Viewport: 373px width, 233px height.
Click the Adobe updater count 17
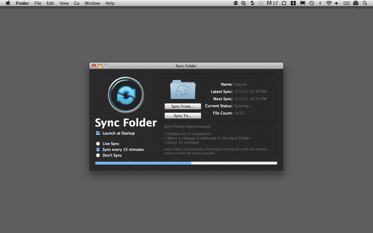coord(275,3)
